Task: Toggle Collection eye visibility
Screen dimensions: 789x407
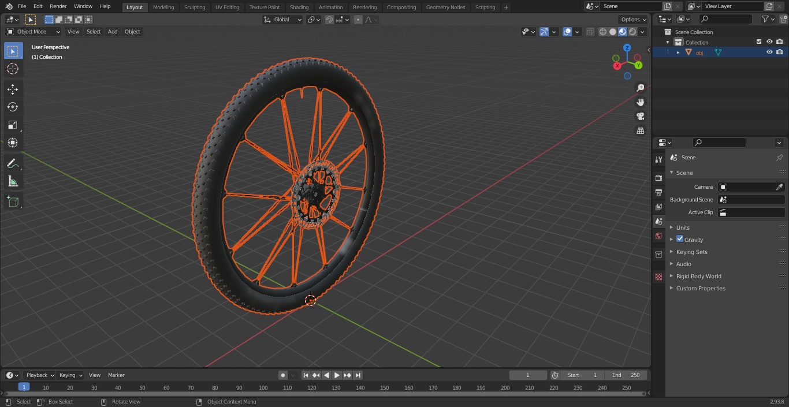Action: pos(769,42)
